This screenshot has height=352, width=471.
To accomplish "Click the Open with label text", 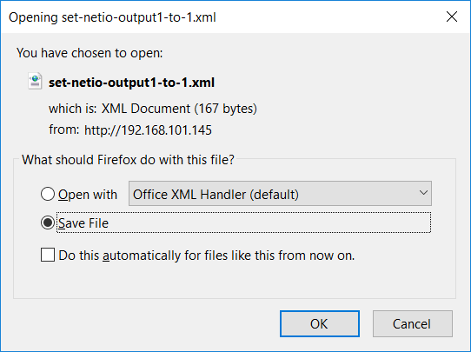I will tap(88, 195).
